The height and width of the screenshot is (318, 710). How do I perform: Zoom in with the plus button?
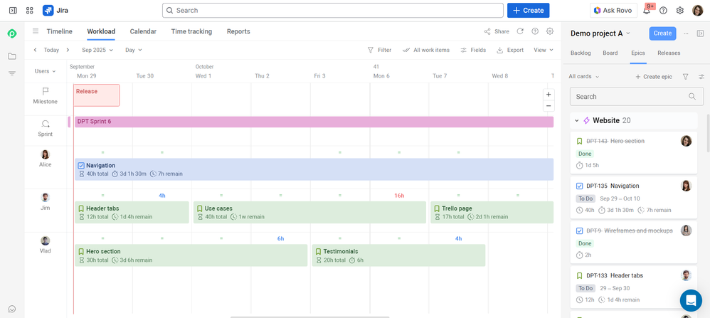pos(549,95)
